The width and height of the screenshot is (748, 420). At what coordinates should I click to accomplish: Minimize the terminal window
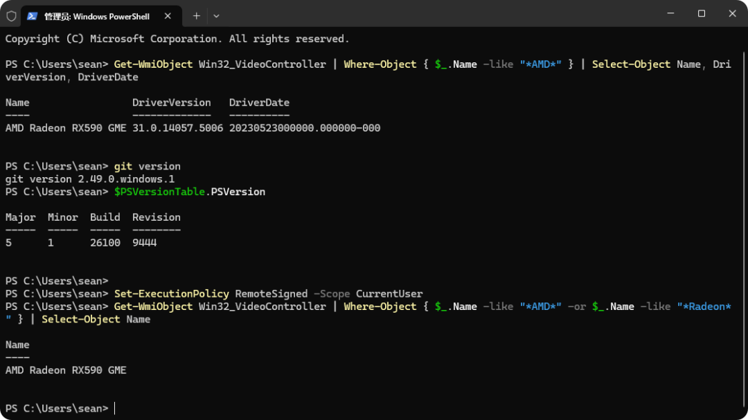tap(670, 13)
